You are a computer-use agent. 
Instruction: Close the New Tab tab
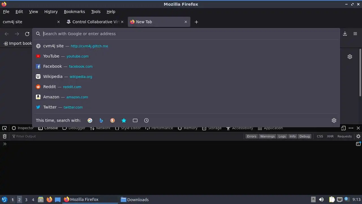pyautogui.click(x=186, y=22)
